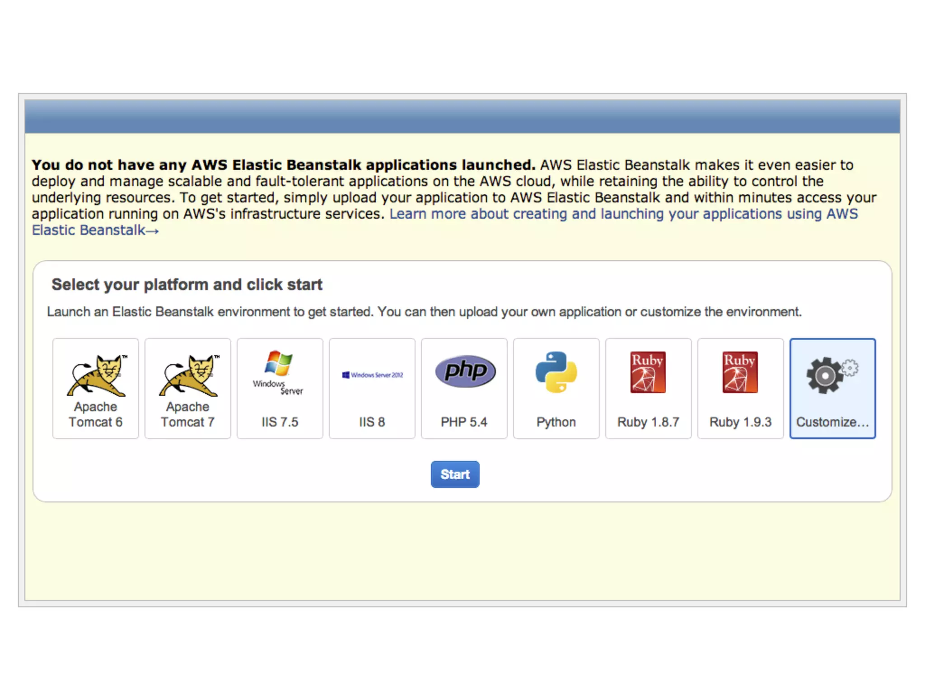This screenshot has width=925, height=694.
Task: Choose the Python platform label
Action: (556, 422)
